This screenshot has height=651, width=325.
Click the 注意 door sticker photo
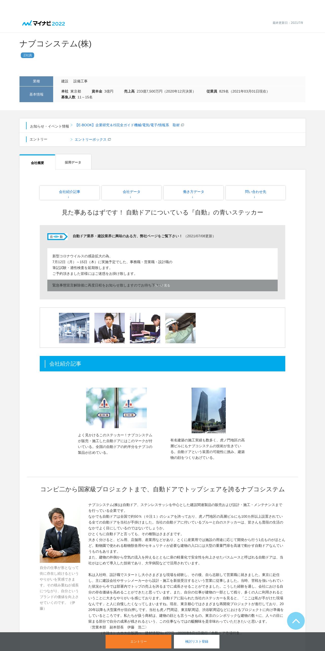pos(116,408)
